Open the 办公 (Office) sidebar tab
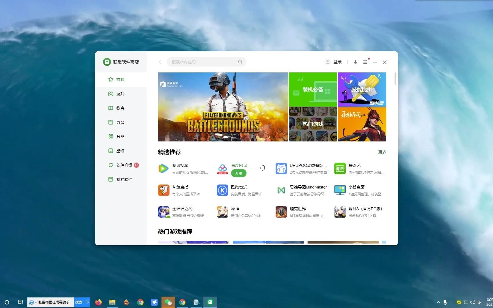Image resolution: width=493 pixels, height=308 pixels. click(121, 122)
